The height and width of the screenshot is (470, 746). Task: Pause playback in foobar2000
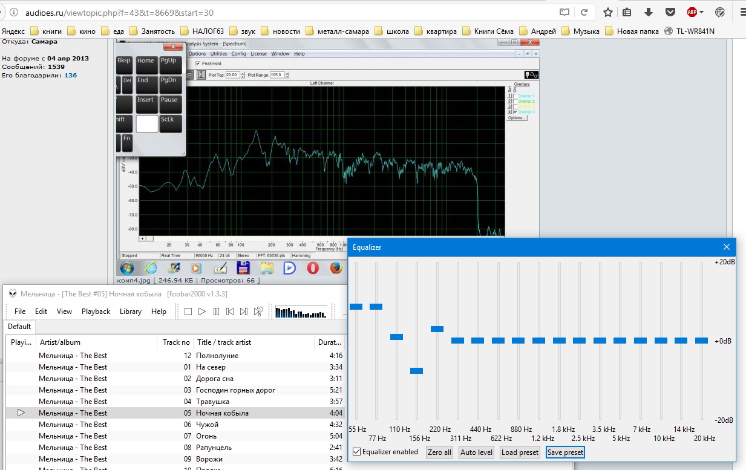tap(216, 312)
